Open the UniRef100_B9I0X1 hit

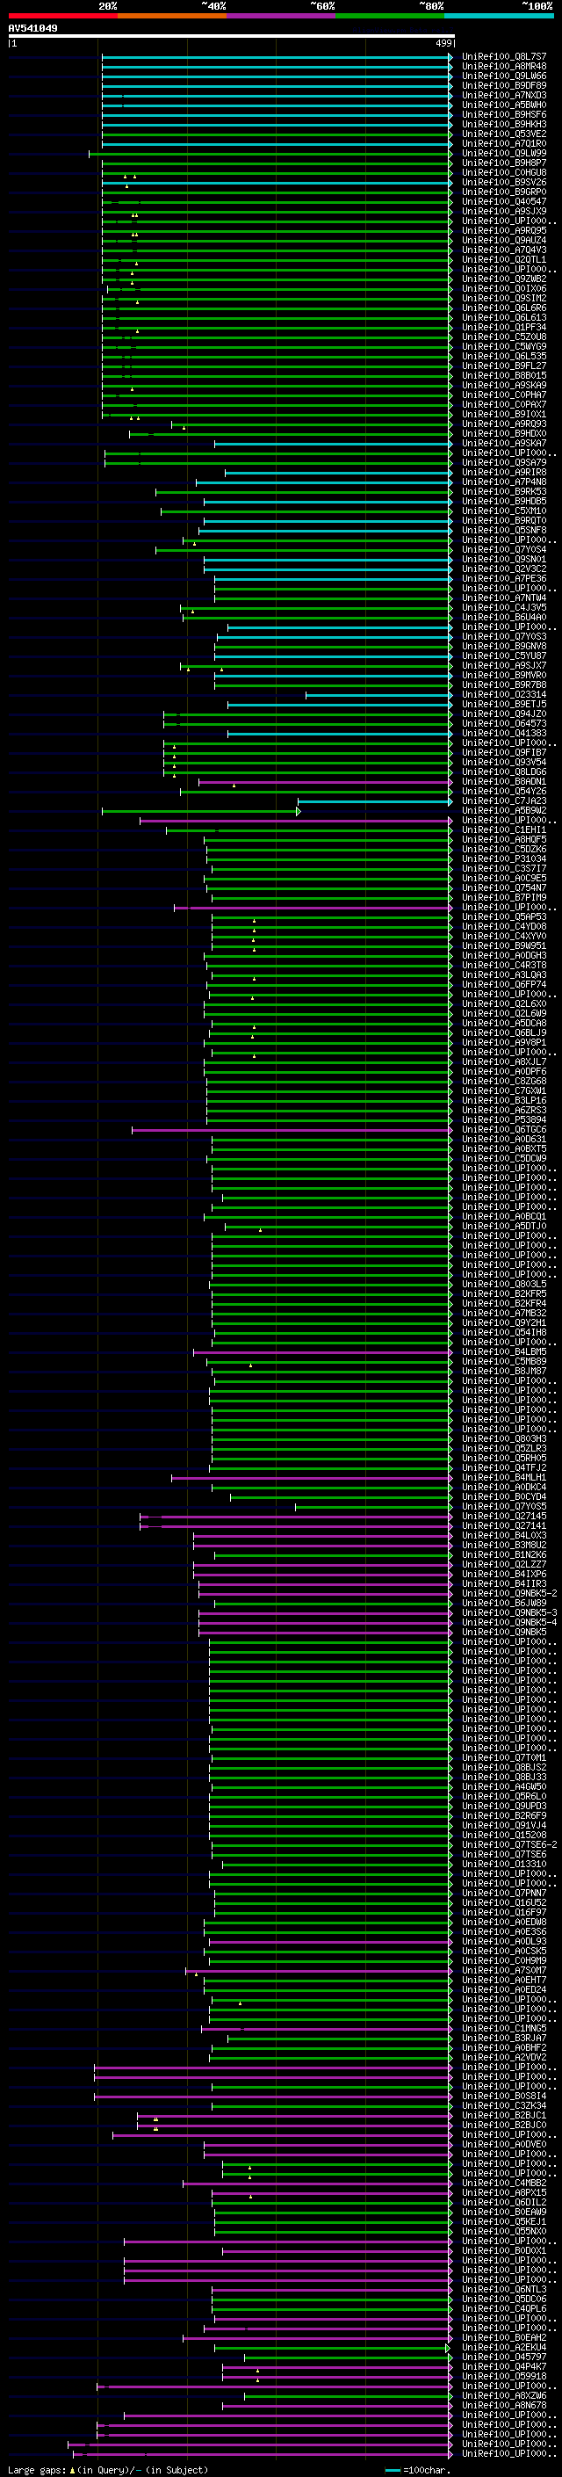503,415
